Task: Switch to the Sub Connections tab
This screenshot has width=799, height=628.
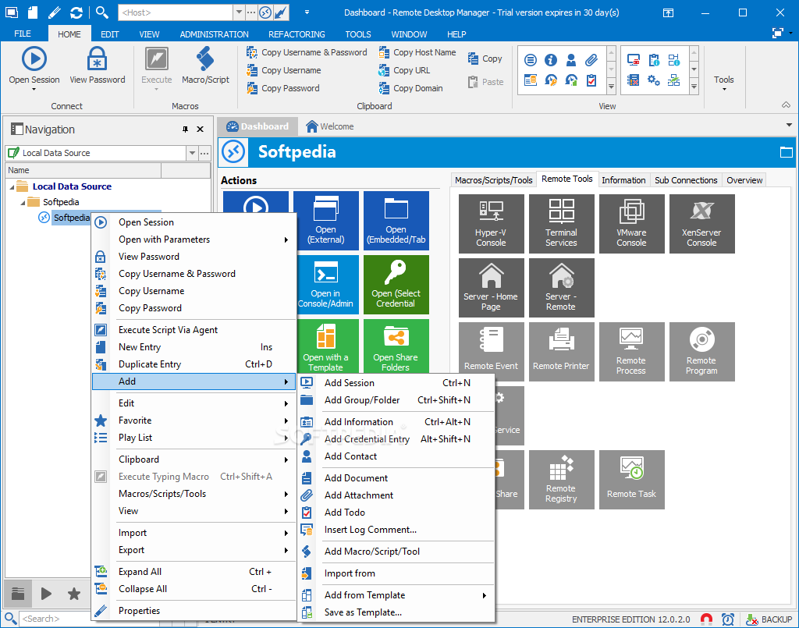Action: pos(686,180)
